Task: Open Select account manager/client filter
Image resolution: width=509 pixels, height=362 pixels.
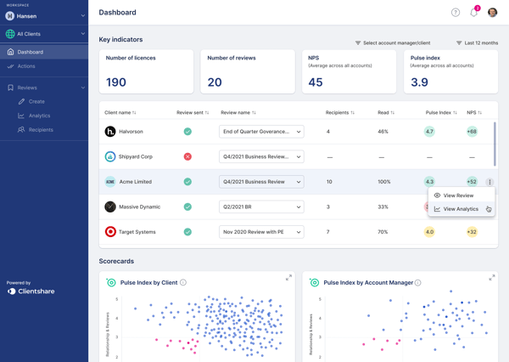Action: [x=393, y=43]
